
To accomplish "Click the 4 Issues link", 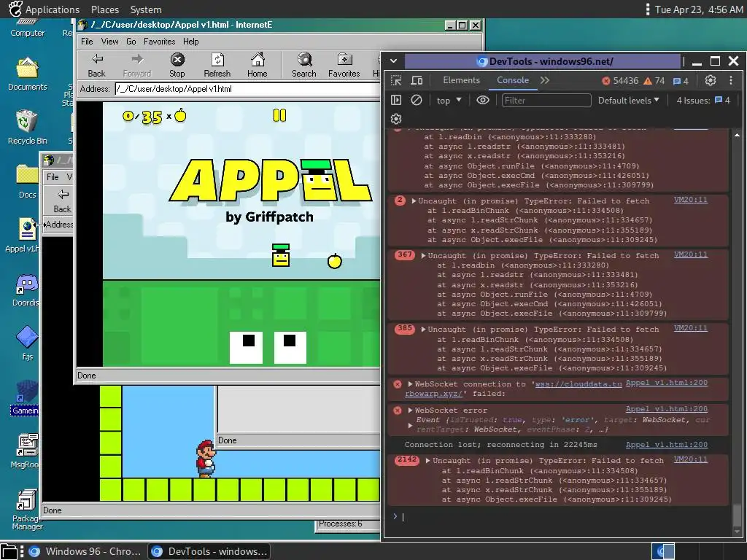I will point(703,101).
